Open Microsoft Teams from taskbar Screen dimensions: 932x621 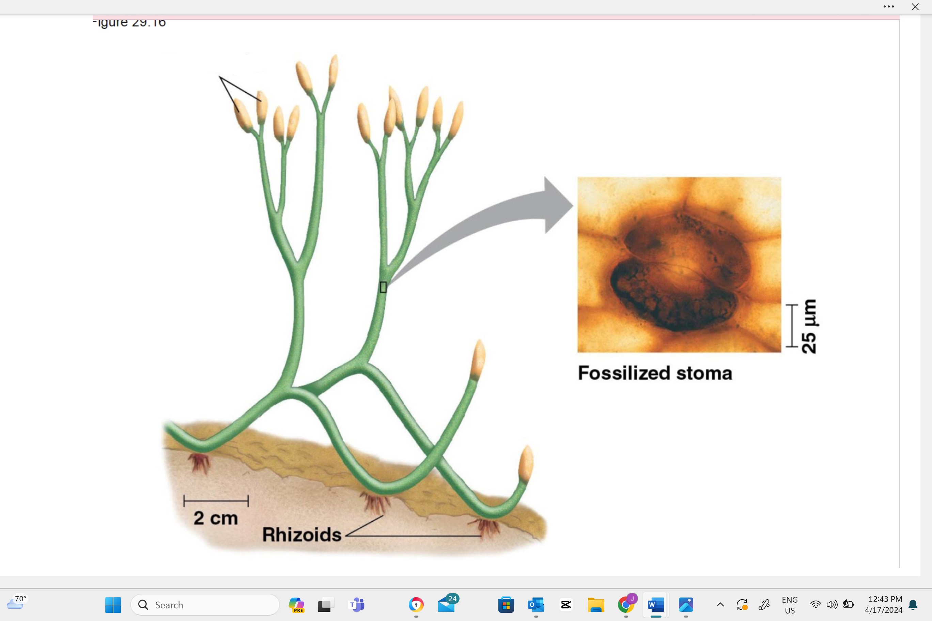[357, 605]
